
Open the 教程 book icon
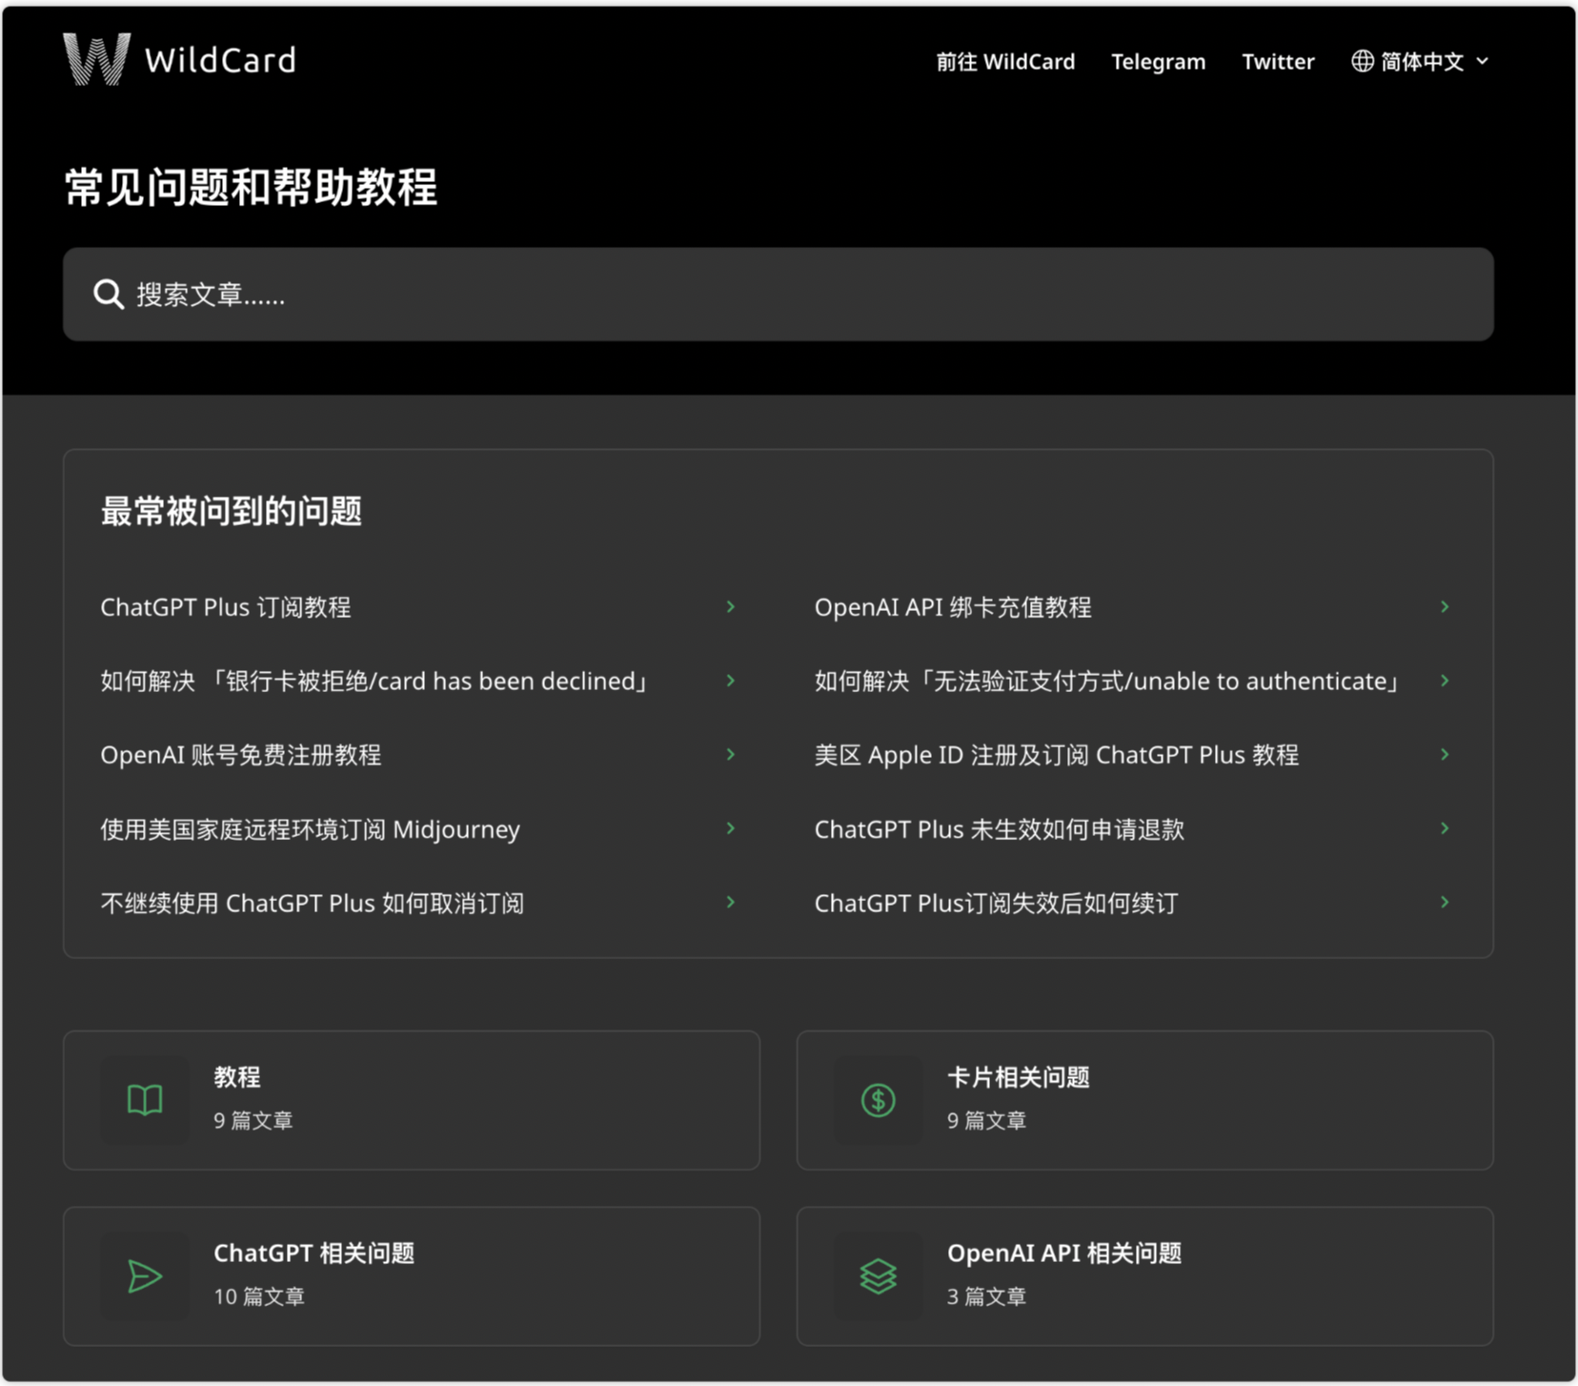coord(145,1100)
